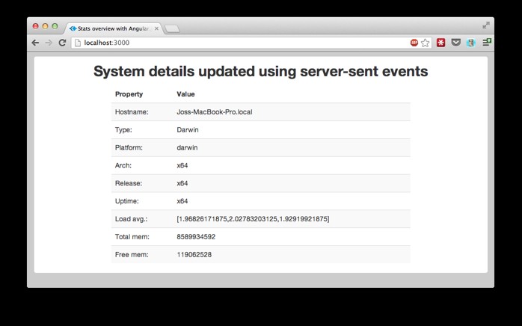This screenshot has height=326, width=522.
Task: Open the red Adblock extension icon
Action: (414, 43)
